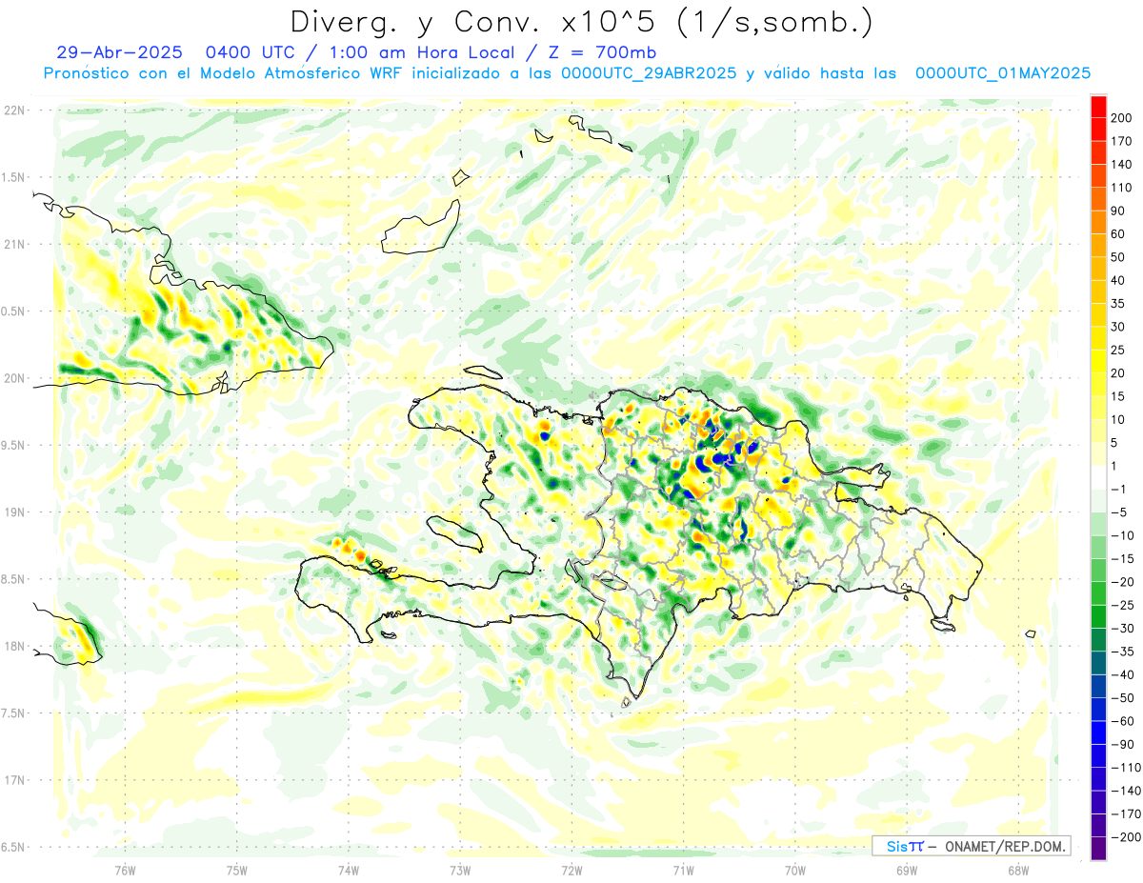Click the '22N' latitude label
Viewport: 1143px width, 883px height.
(x=14, y=110)
